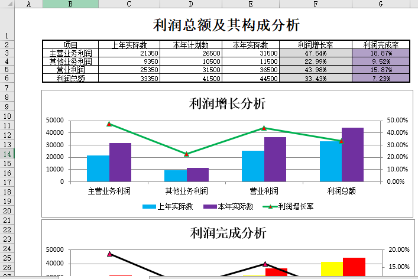Select column F header

[315, 4]
